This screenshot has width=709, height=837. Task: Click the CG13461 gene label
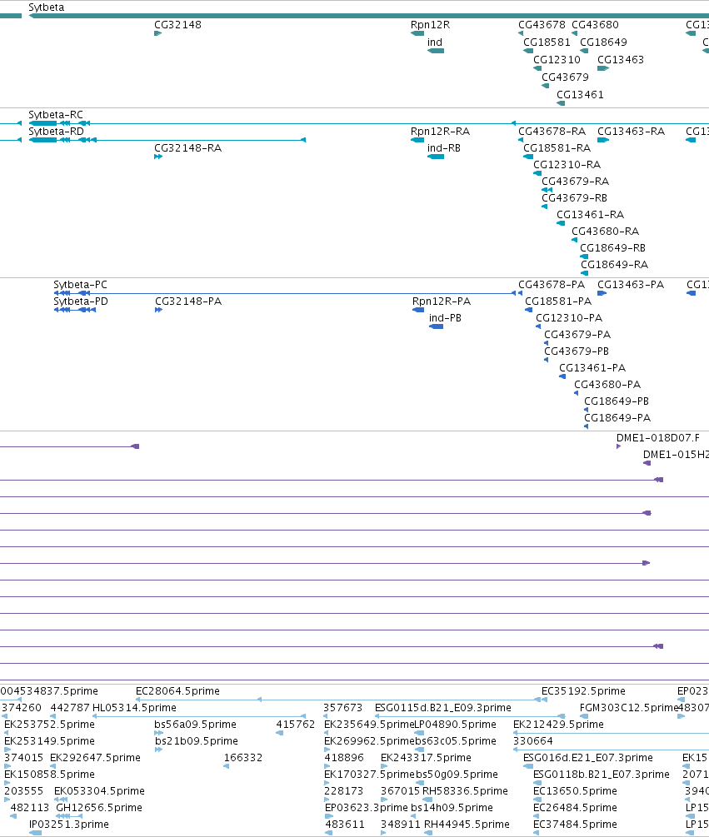(x=581, y=94)
